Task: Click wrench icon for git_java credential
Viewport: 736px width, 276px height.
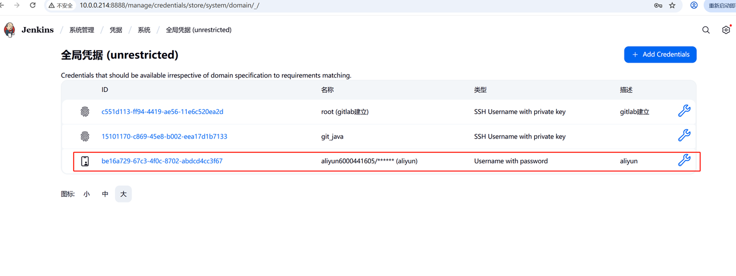Action: click(684, 136)
